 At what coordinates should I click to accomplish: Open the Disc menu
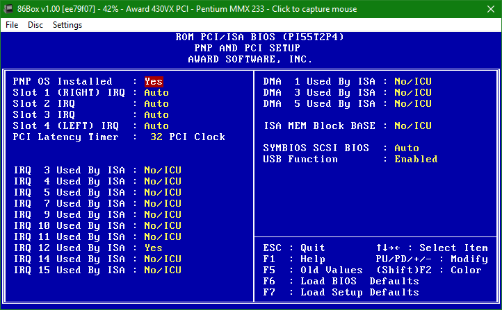(35, 25)
